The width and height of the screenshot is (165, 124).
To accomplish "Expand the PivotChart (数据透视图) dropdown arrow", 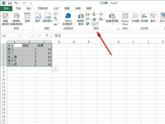I will [113, 24].
